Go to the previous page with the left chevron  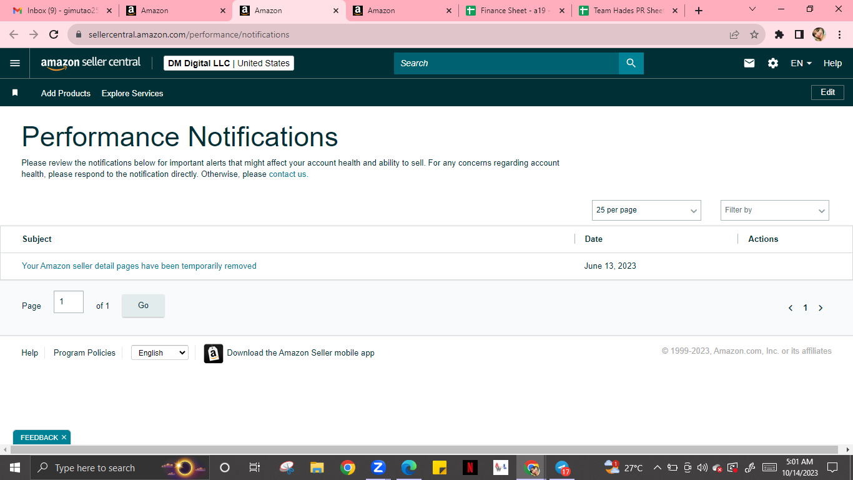[x=791, y=307]
